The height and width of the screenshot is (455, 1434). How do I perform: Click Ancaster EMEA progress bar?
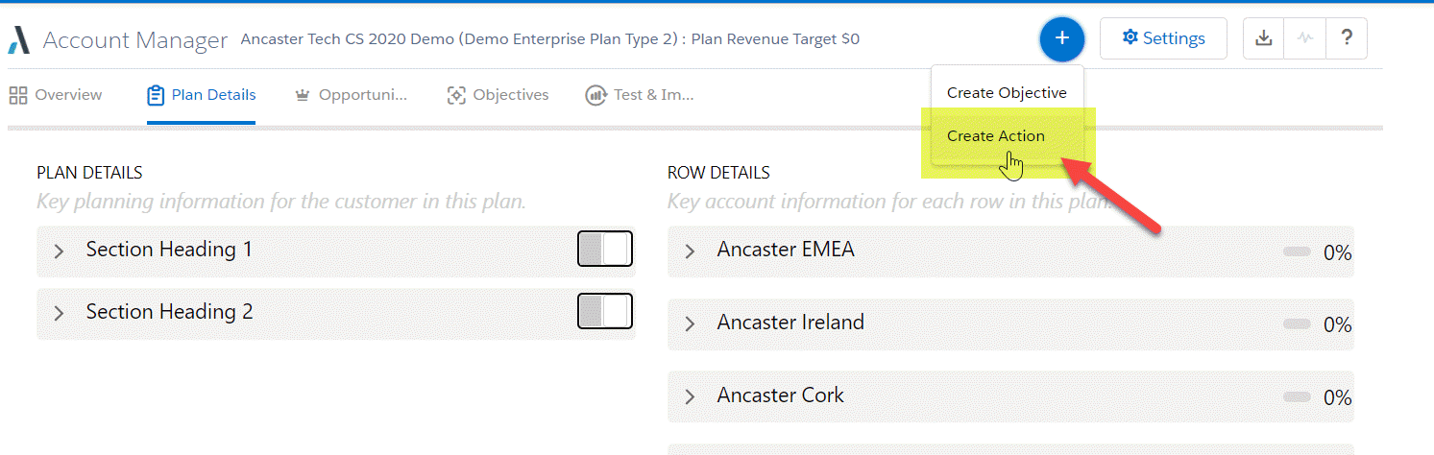pyautogui.click(x=1297, y=251)
